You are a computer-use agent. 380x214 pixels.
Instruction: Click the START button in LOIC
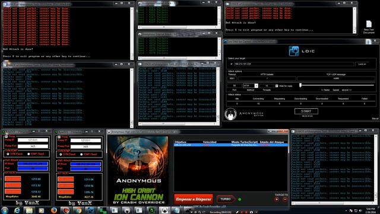click(306, 111)
